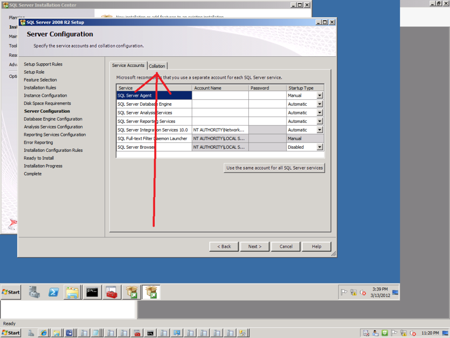
Task: Click Password field for SQL Server Reporting Services
Action: coord(267,121)
